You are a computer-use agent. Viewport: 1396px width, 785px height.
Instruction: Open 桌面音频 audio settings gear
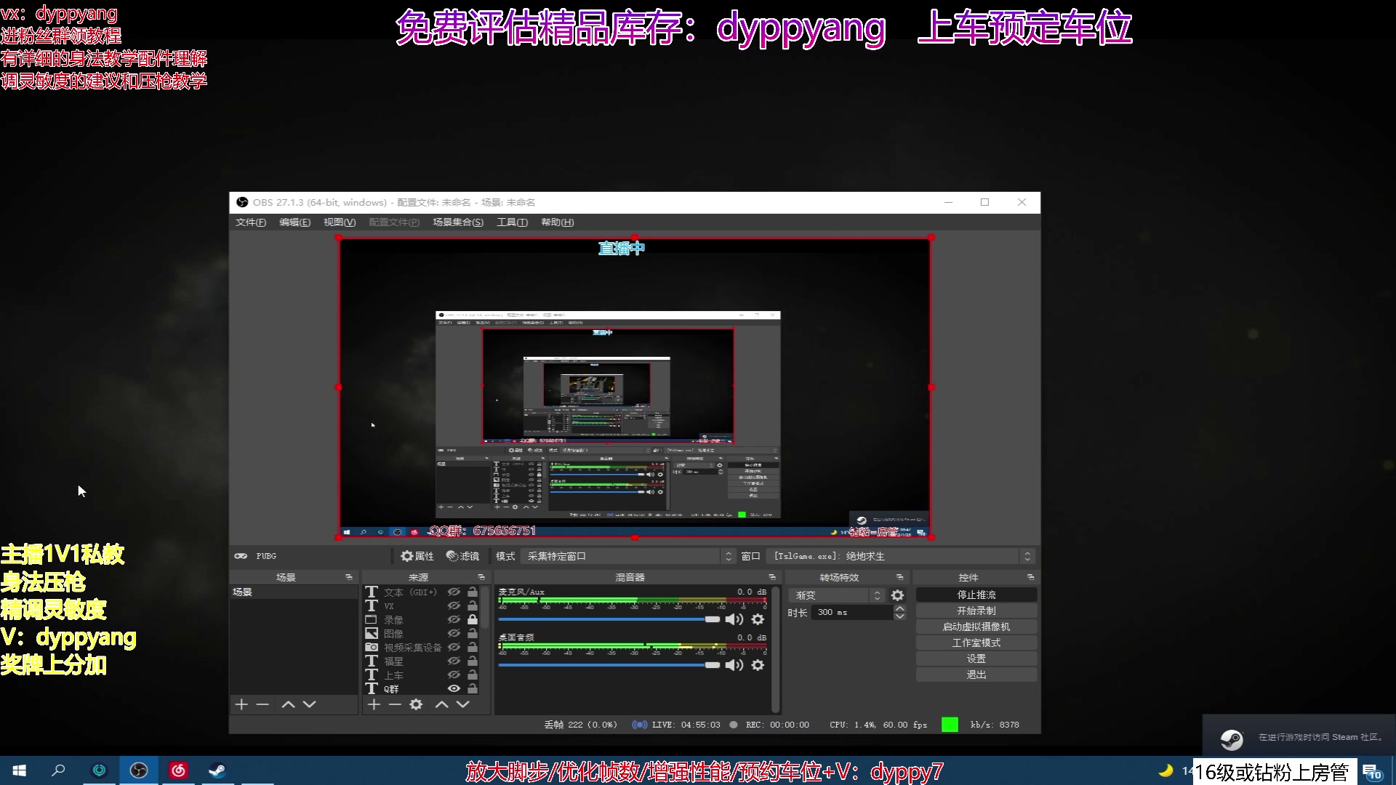click(758, 665)
